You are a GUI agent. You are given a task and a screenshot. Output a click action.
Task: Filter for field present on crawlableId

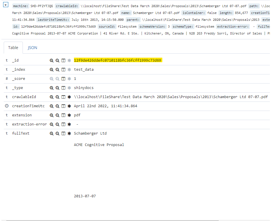coord(69,97)
